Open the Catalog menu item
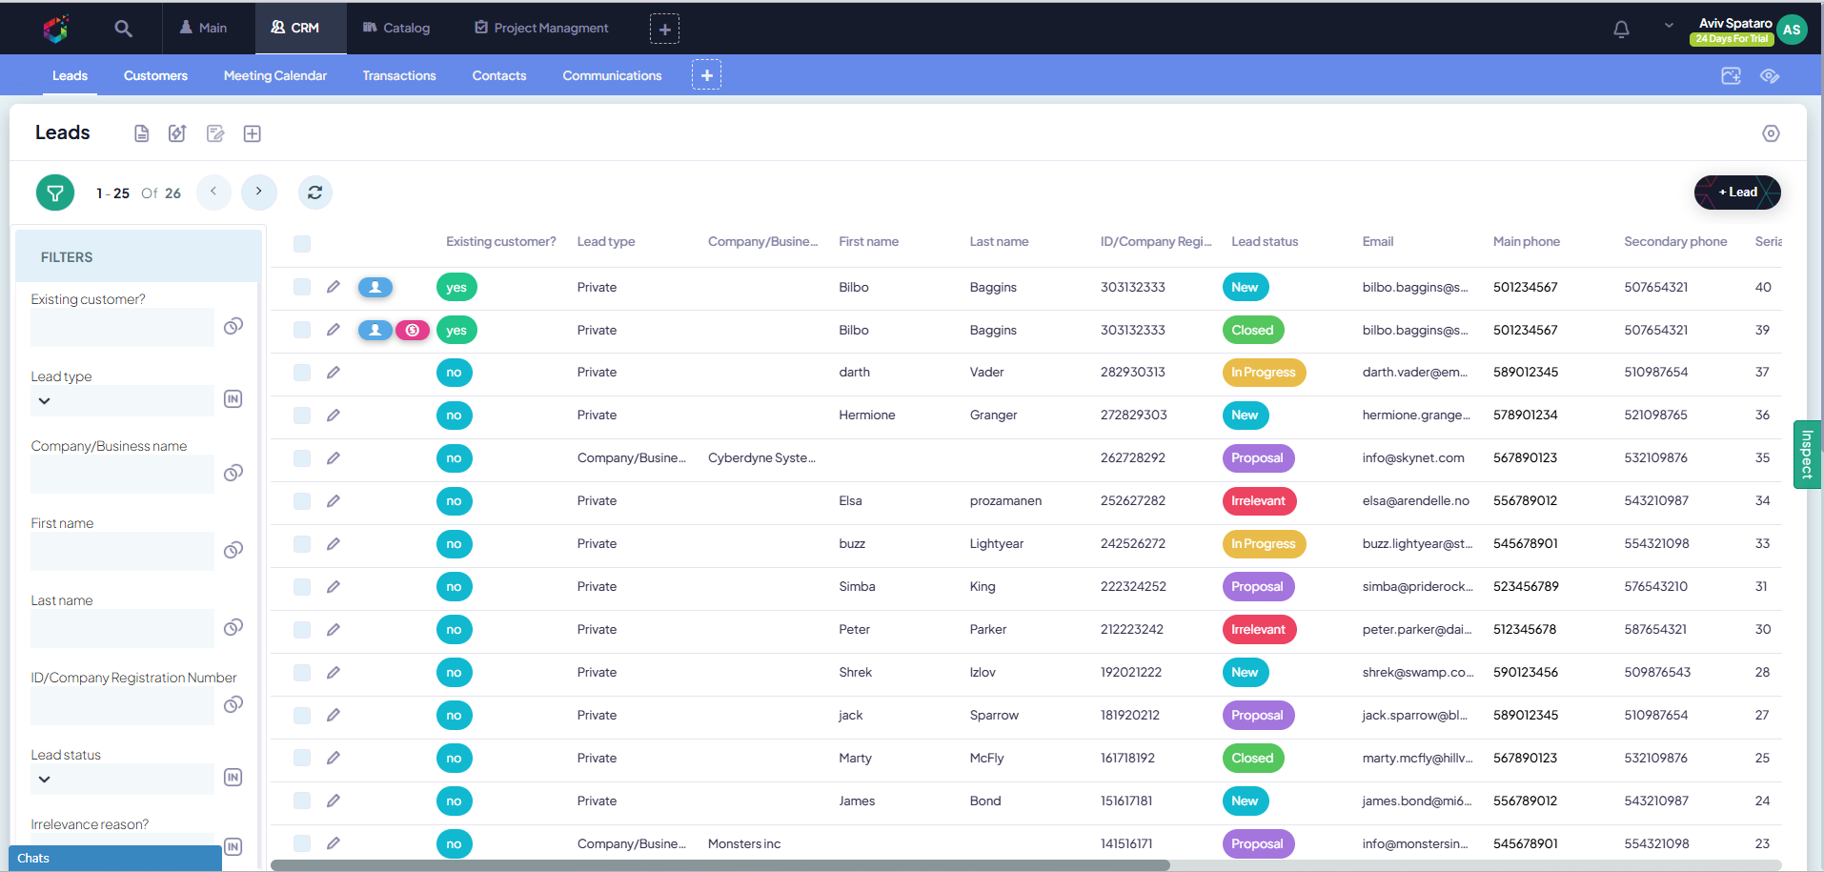The height and width of the screenshot is (872, 1824). tap(396, 28)
